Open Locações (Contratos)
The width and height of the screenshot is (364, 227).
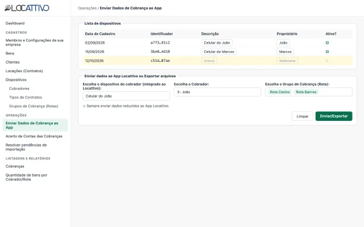[x=24, y=71]
